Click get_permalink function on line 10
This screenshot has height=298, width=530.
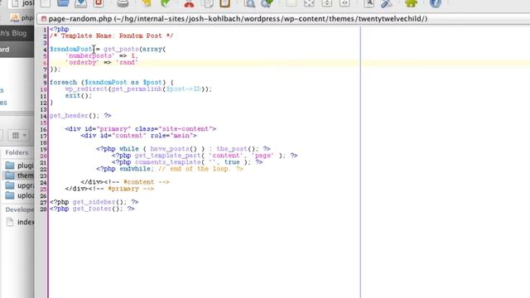tap(137, 89)
